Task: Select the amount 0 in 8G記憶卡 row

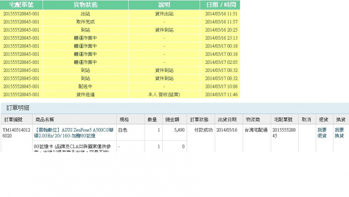Action: [x=183, y=147]
